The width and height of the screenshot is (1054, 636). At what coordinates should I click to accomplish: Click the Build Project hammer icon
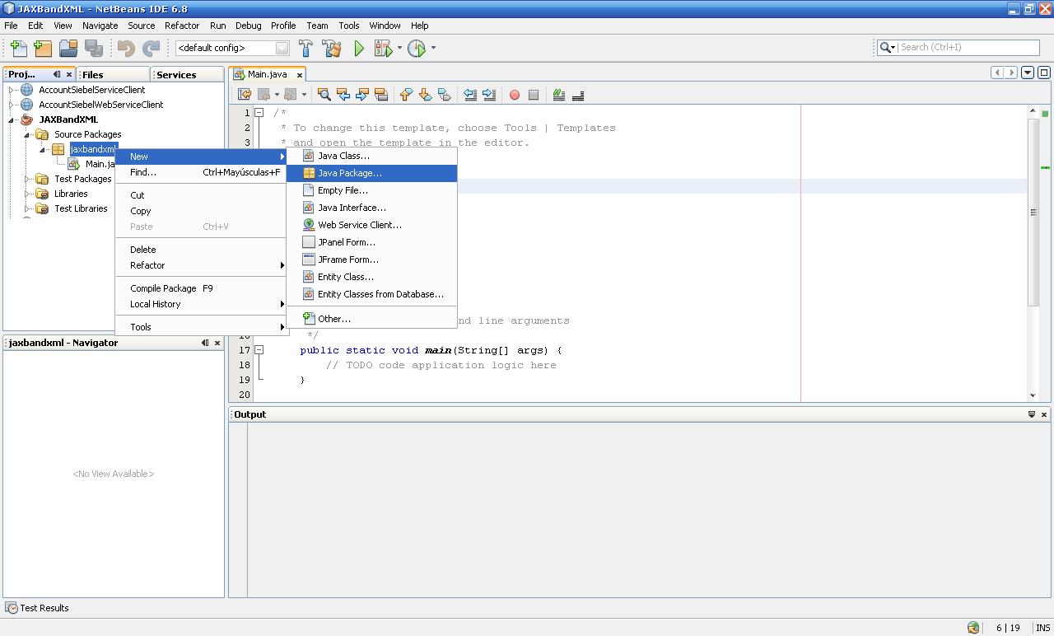[x=305, y=49]
